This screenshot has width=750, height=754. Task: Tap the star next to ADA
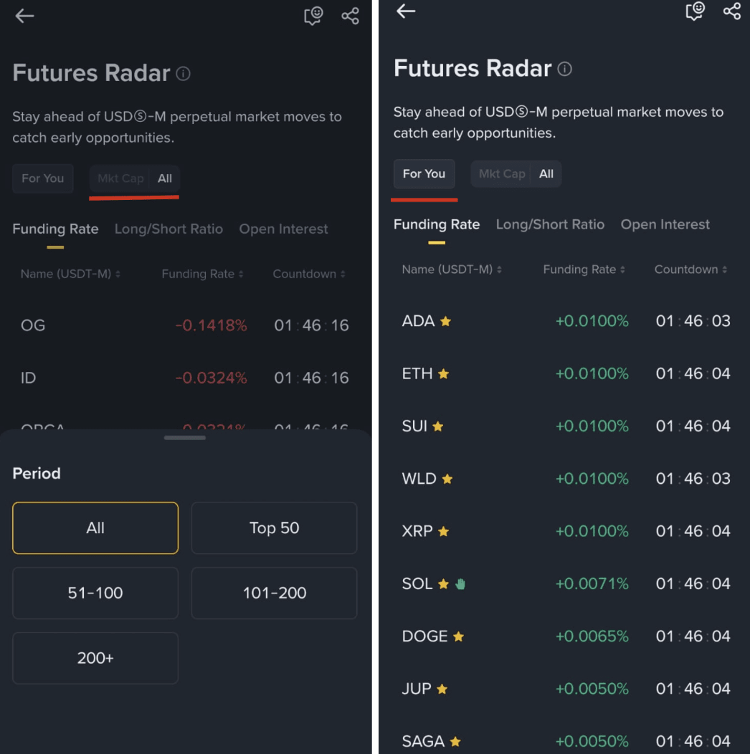pos(445,321)
